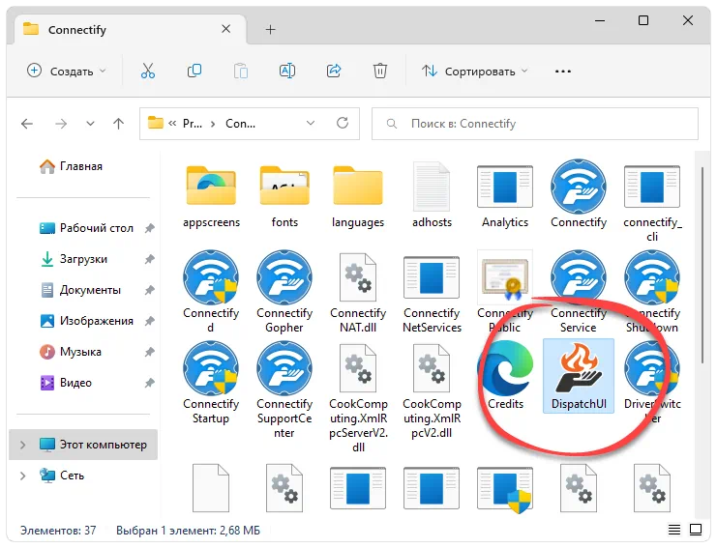Click the Con... breadcrumb segment

click(241, 124)
